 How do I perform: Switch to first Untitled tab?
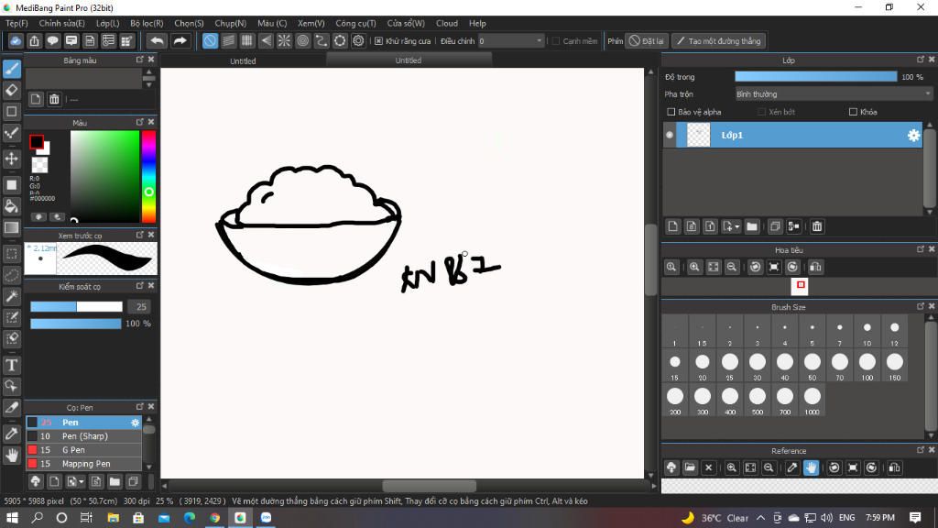243,61
